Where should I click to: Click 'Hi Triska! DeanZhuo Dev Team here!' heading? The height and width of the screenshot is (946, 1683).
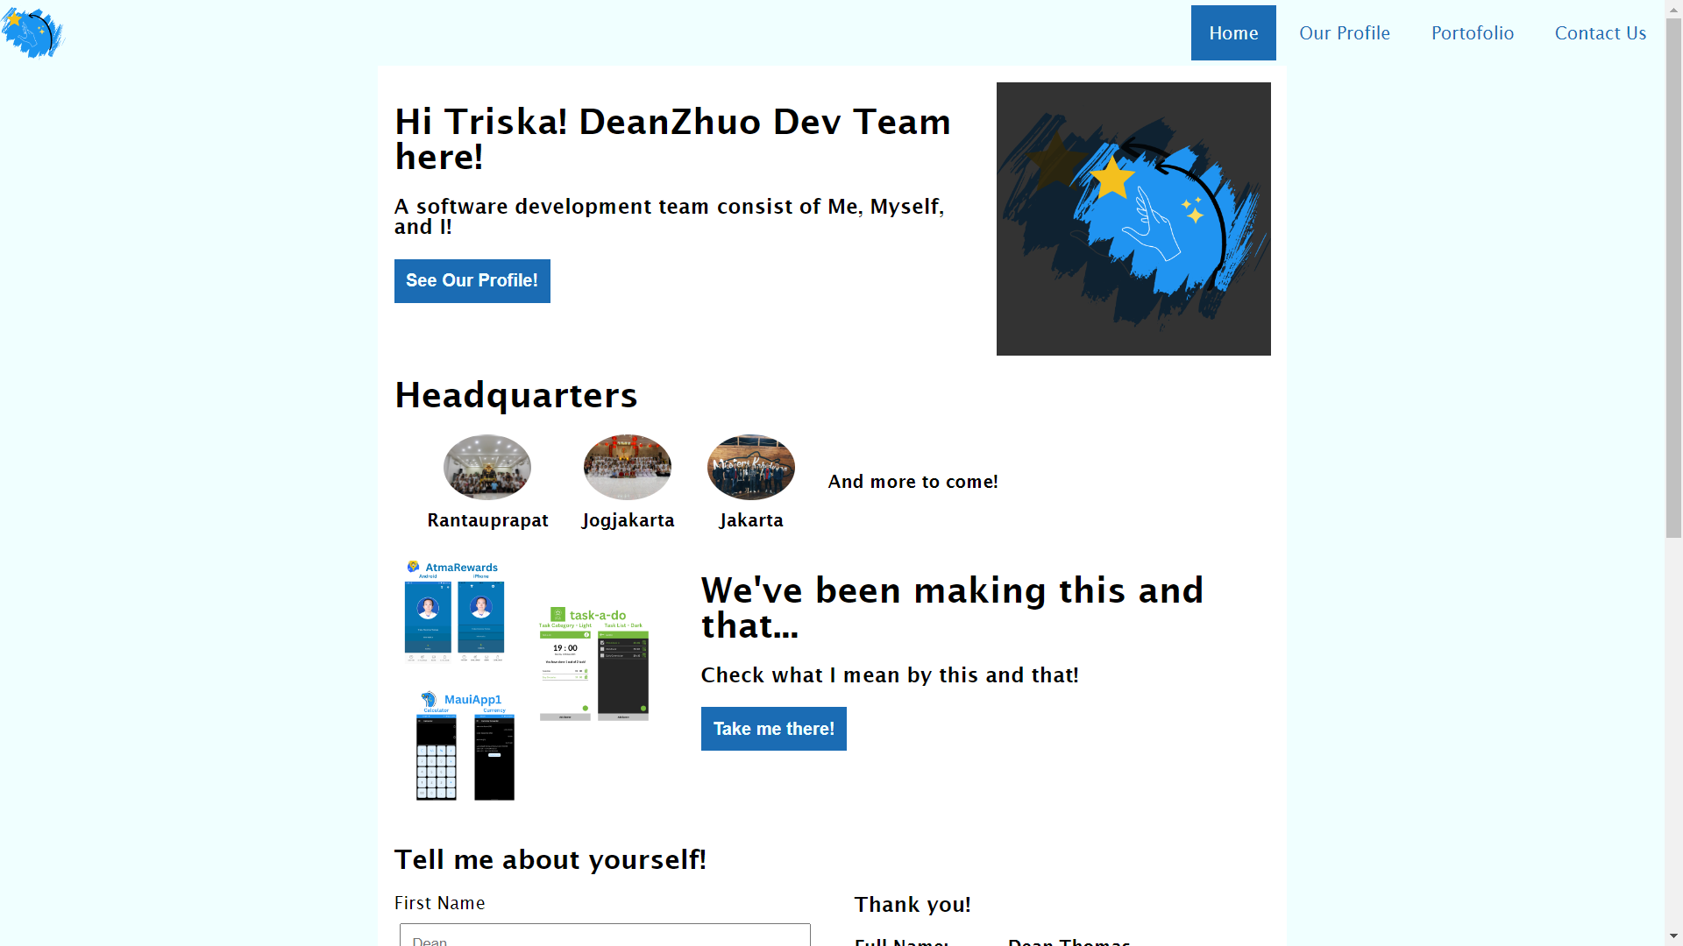(672, 139)
